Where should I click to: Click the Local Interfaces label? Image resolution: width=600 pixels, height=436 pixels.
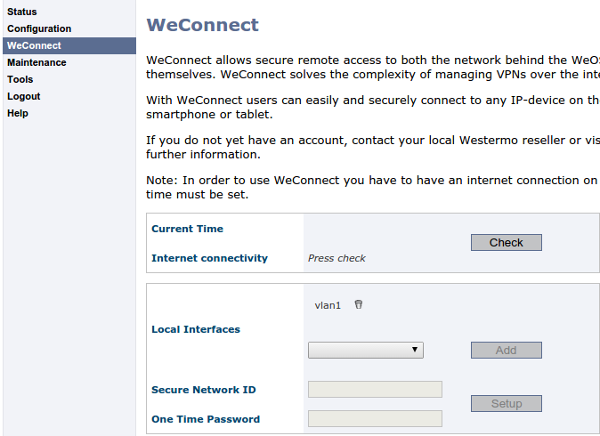coord(196,329)
